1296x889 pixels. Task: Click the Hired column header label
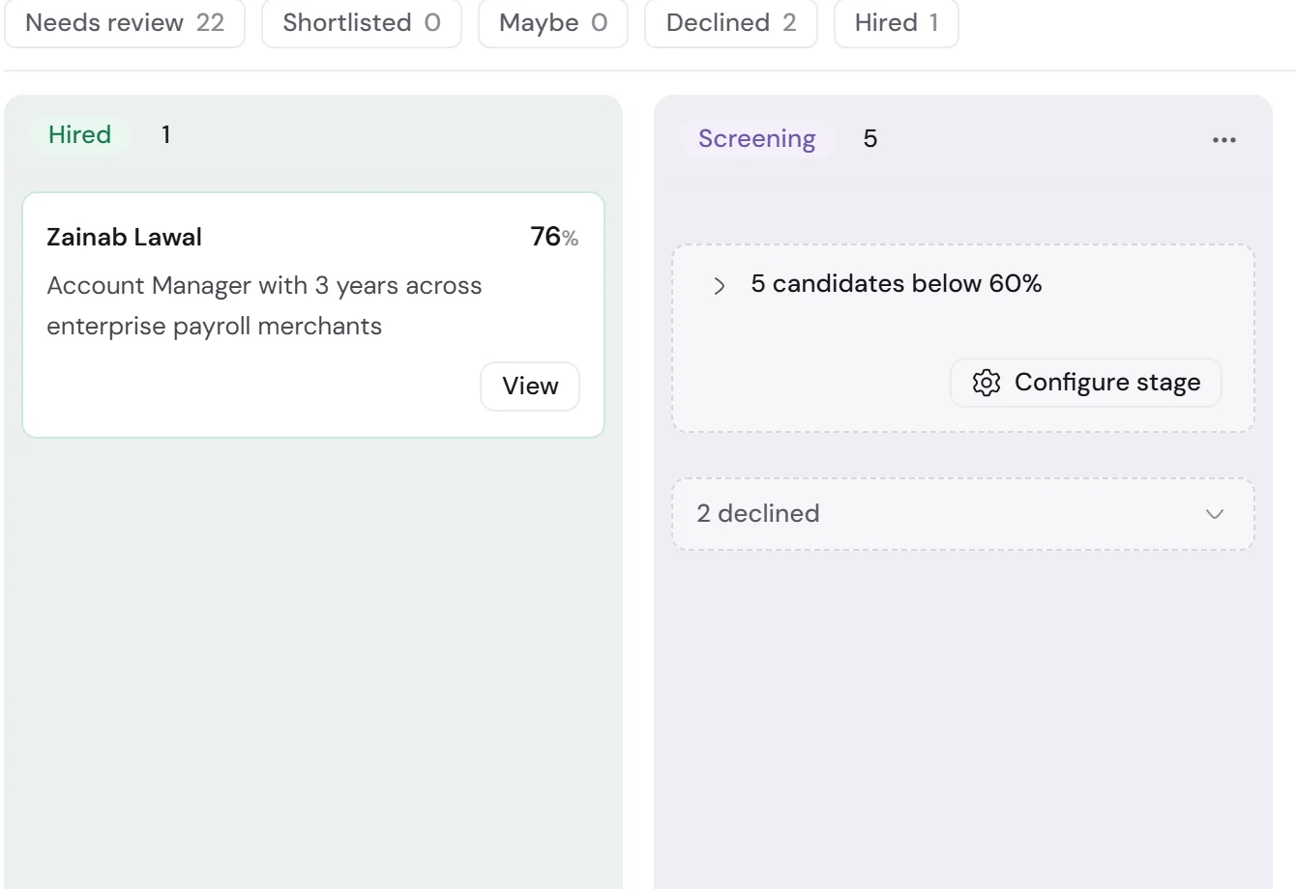pyautogui.click(x=80, y=135)
